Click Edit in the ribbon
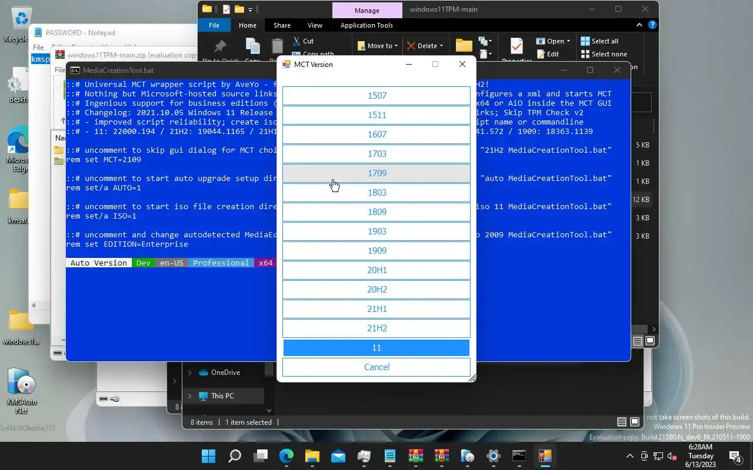753x470 pixels. point(548,54)
